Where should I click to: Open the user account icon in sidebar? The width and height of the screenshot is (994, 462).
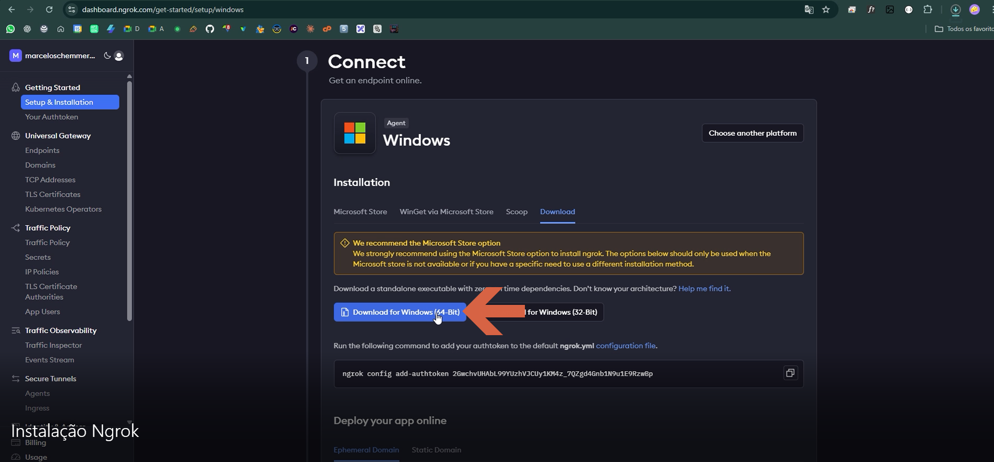tap(119, 56)
